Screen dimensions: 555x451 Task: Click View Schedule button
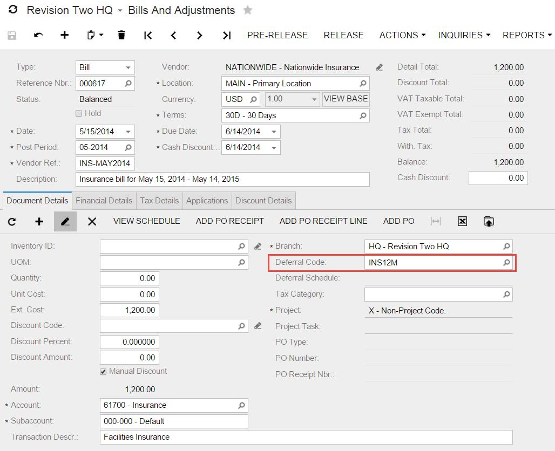(146, 221)
